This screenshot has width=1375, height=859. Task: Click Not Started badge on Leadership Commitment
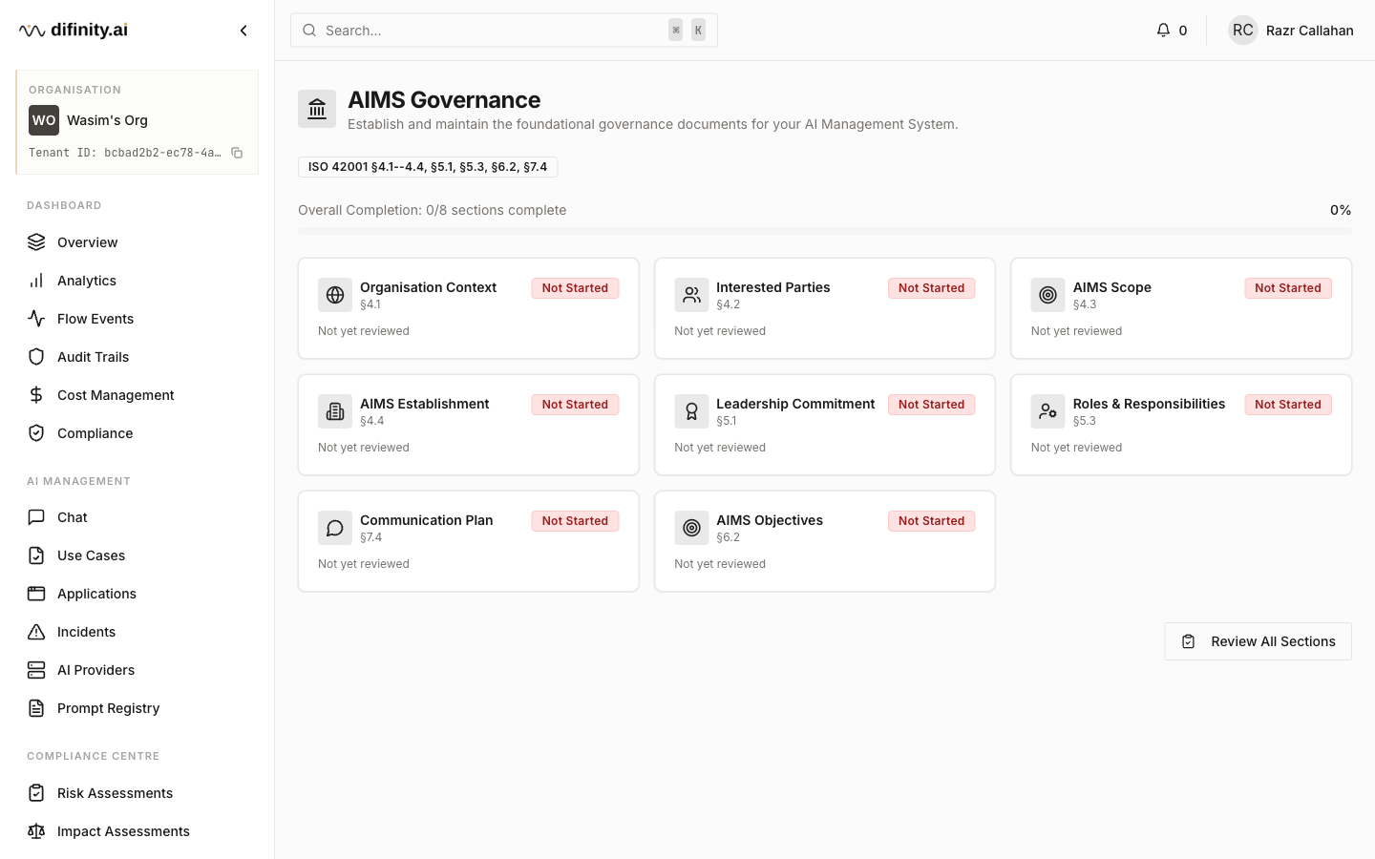(932, 405)
